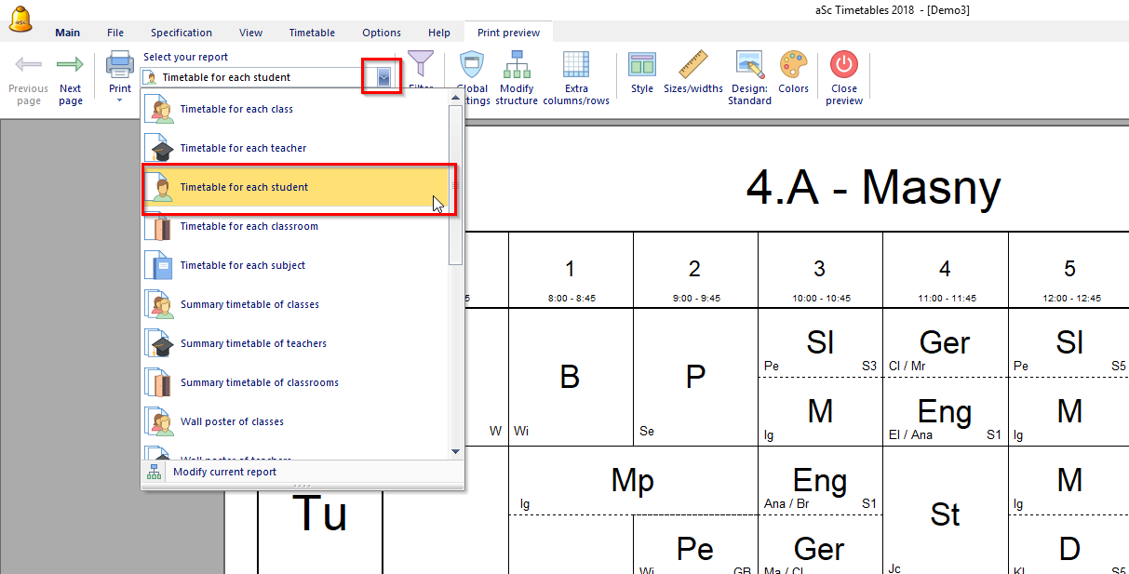Choose Summary timetable of teachers
The height and width of the screenshot is (574, 1129).
(x=253, y=344)
